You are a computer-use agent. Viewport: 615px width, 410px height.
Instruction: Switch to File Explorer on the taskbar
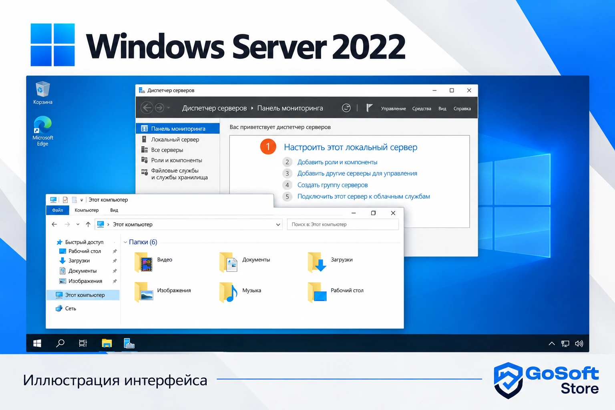pos(107,343)
